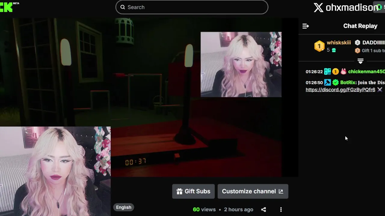Click the bronze rank 3 badge
Viewport: 385px width, 216px height.
tap(357, 50)
